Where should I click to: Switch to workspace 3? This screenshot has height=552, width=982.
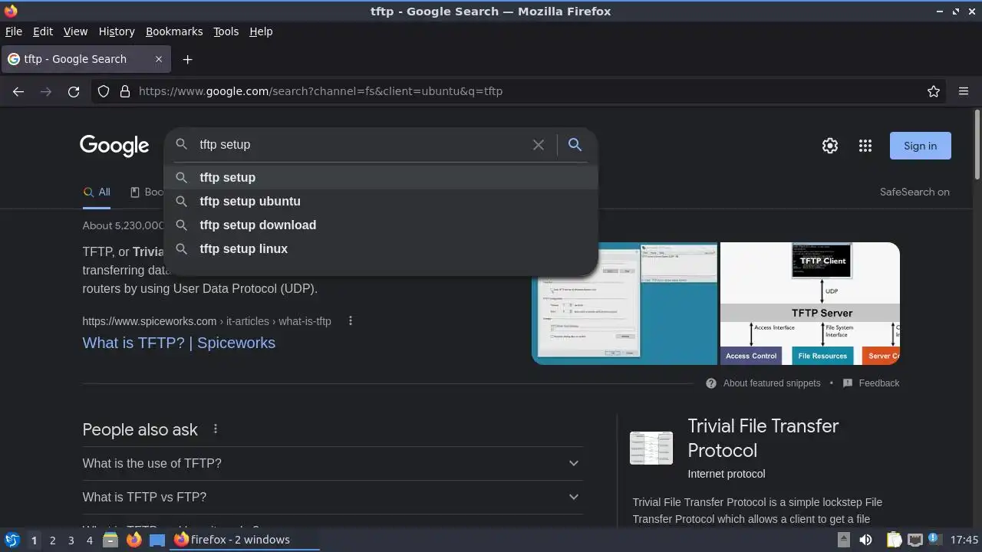tap(71, 540)
